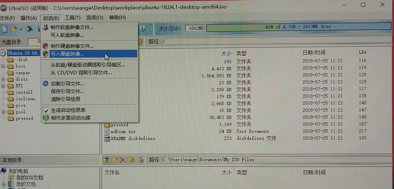The image size is (394, 189).
Task: Sort by 文件名 column in local list
Action: (112, 172)
